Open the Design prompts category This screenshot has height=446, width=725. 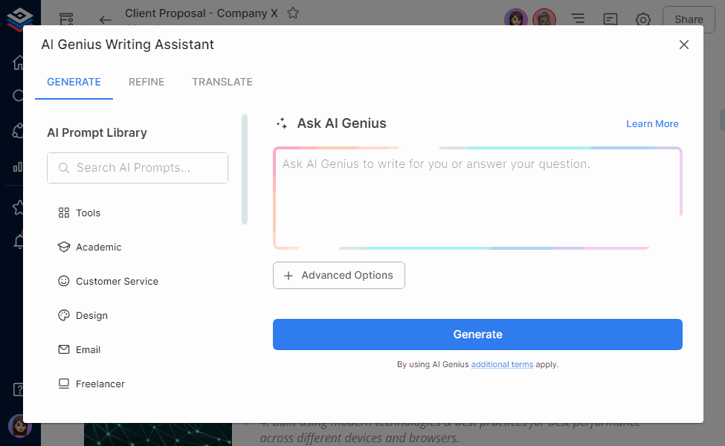[93, 315]
